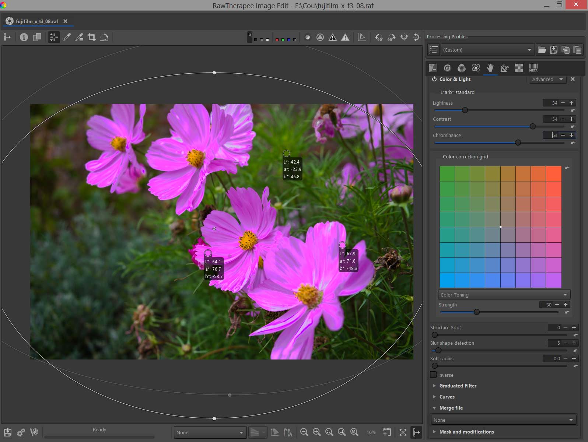Pick the white balance eyedropper tool
This screenshot has width=588, height=442.
(67, 37)
